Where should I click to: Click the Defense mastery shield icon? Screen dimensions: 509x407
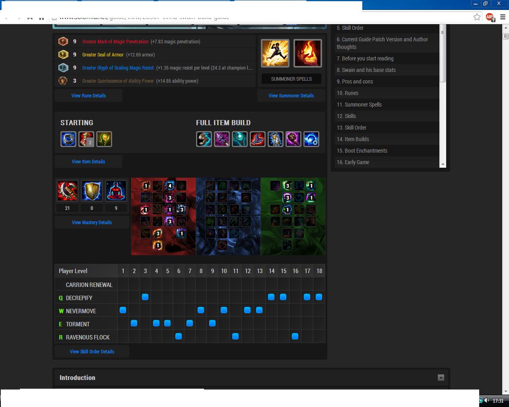click(91, 191)
